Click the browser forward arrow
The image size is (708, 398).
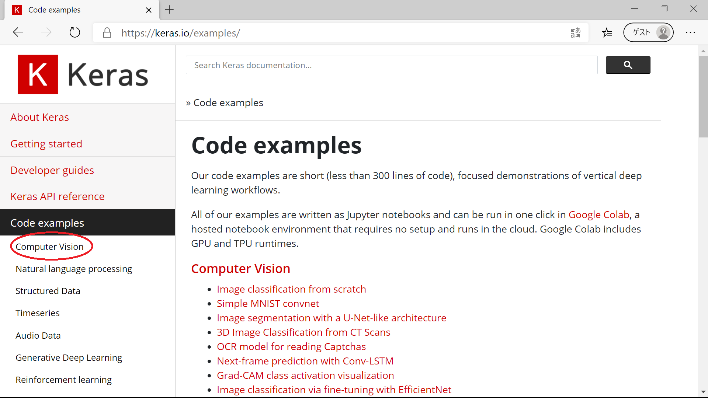click(46, 32)
